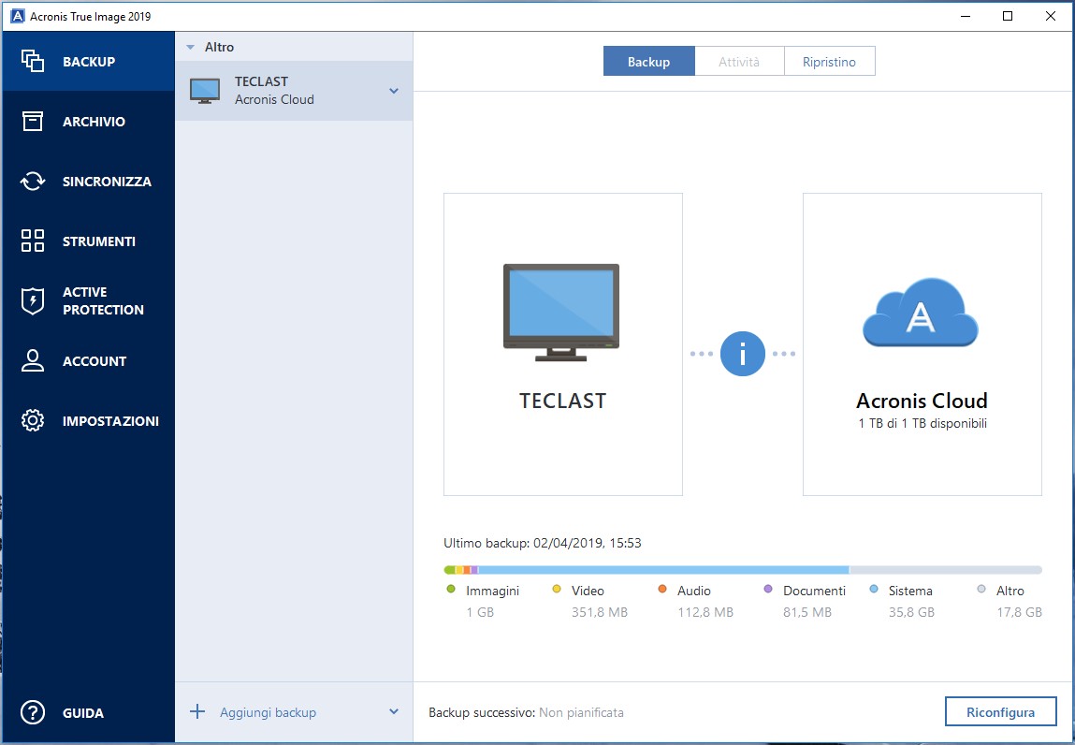This screenshot has height=745, width=1075.
Task: Open the IMPOSTAZIONI label
Action: point(110,421)
